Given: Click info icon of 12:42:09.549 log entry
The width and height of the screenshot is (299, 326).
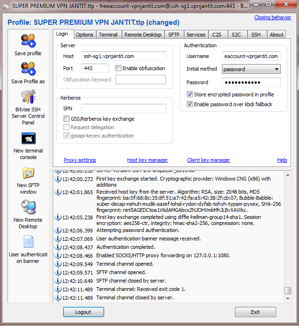Looking at the screenshot, I should 58,264.
